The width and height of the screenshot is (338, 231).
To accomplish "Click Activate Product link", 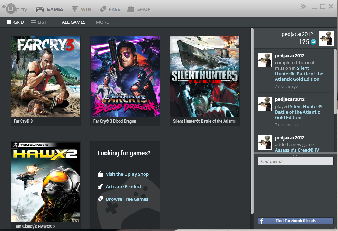I will 124,186.
